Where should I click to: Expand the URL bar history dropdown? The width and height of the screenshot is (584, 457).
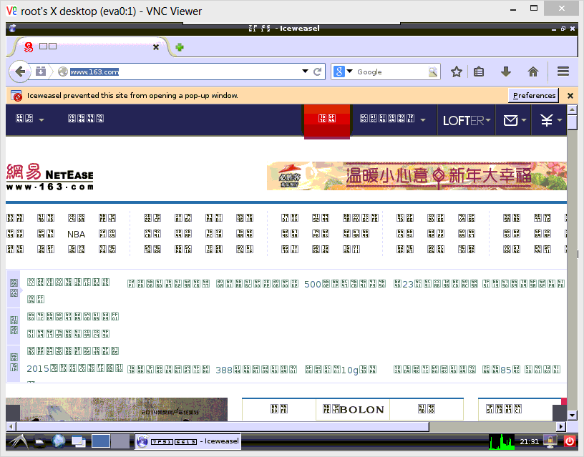(x=305, y=72)
